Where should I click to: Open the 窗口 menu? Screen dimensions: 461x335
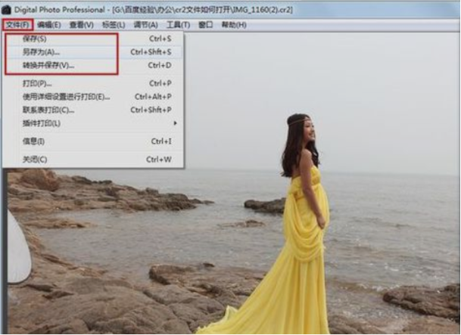tap(205, 25)
